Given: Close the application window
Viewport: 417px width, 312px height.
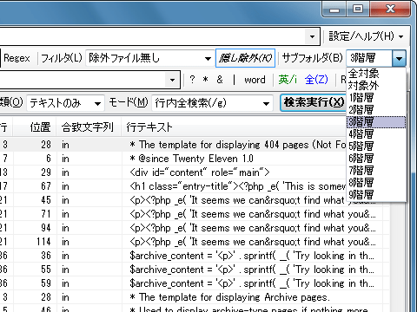Looking at the screenshot, I should pyautogui.click(x=390, y=10).
